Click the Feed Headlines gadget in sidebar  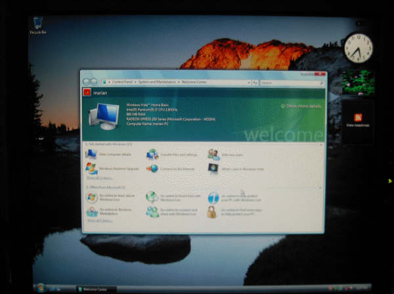358,121
